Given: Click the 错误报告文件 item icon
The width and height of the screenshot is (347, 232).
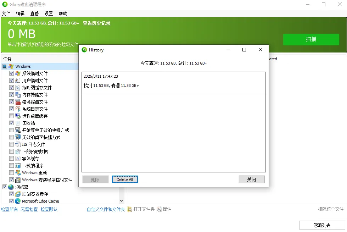Looking at the screenshot, I should [x=18, y=102].
